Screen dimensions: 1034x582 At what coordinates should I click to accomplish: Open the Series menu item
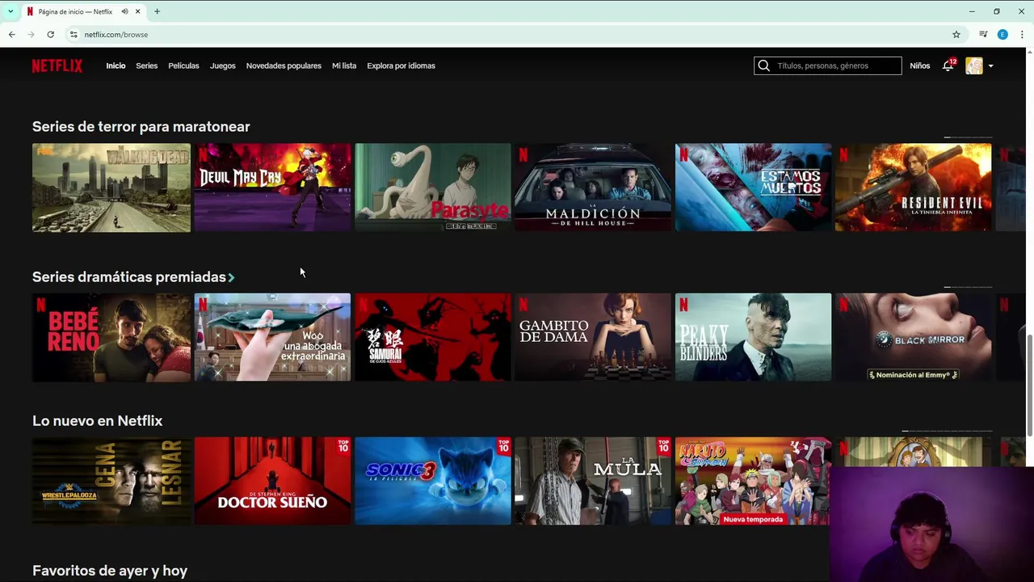(147, 65)
